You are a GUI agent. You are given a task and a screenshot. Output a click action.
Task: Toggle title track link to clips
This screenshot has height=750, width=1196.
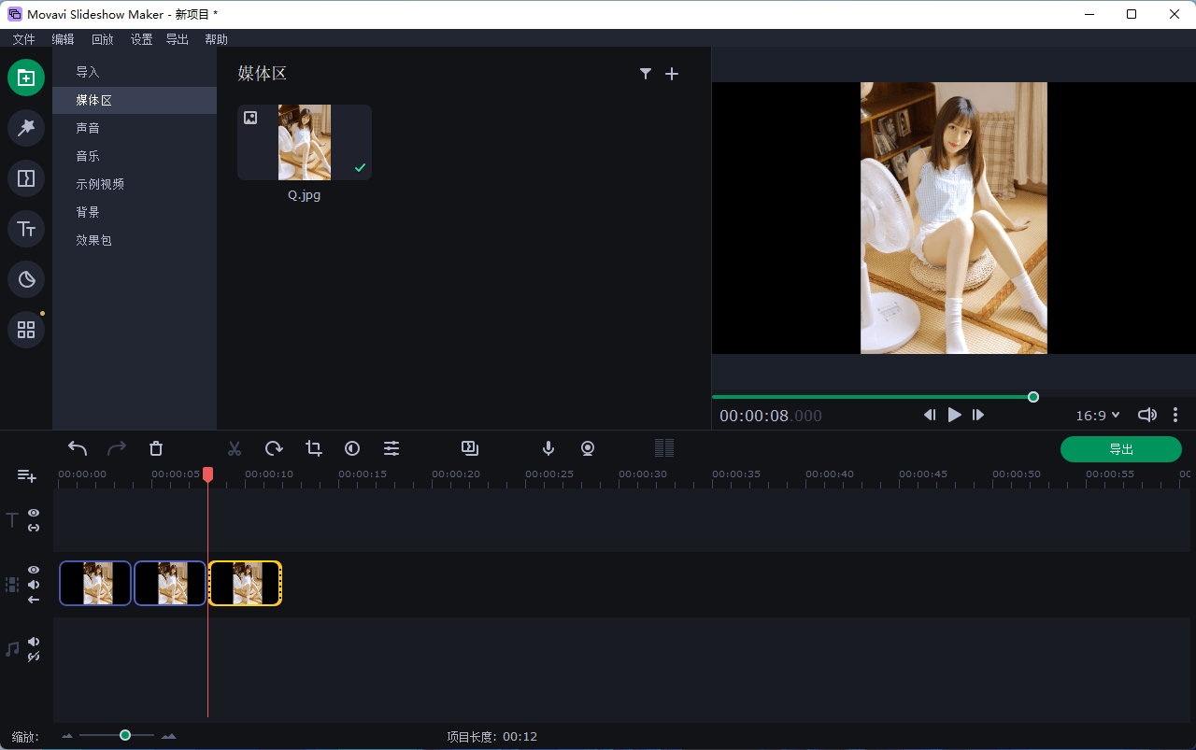click(x=34, y=528)
